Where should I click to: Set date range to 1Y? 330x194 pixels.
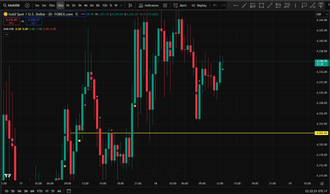[46, 191]
